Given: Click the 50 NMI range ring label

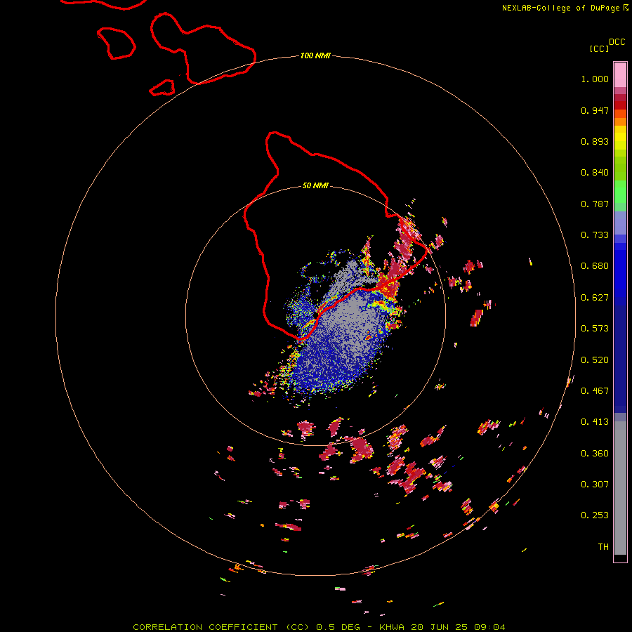Looking at the screenshot, I should pos(315,186).
